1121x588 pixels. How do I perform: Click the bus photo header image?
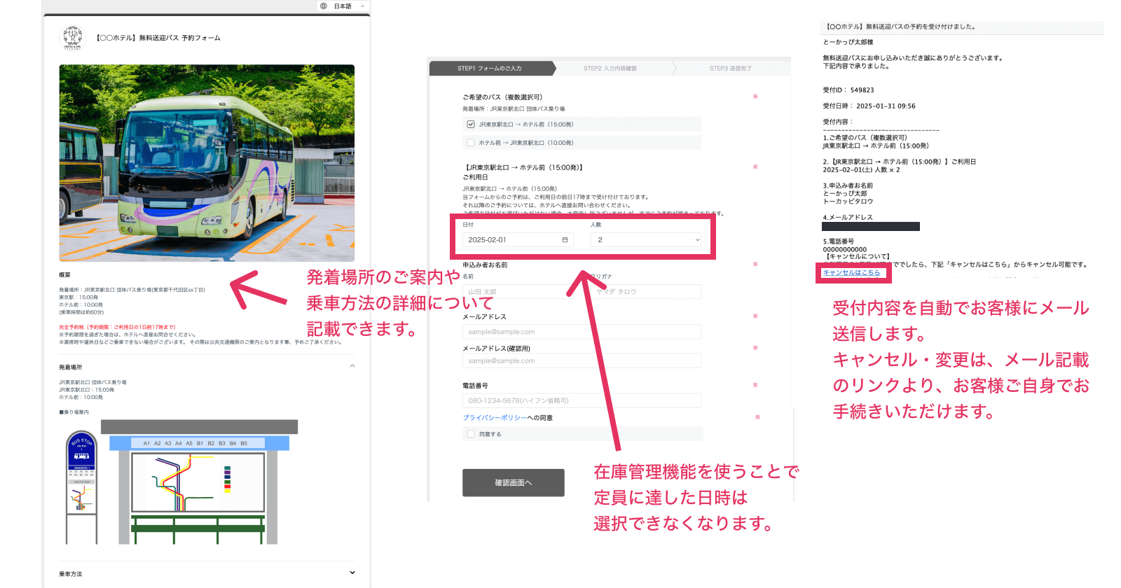(207, 163)
